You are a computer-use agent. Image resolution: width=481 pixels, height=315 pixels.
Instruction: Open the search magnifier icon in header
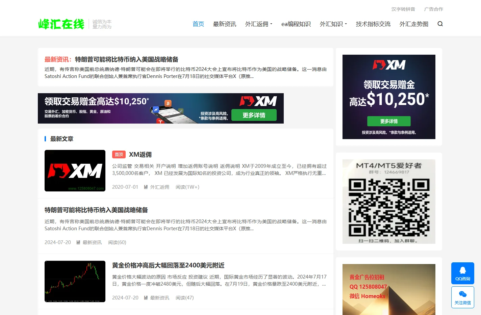point(440,24)
